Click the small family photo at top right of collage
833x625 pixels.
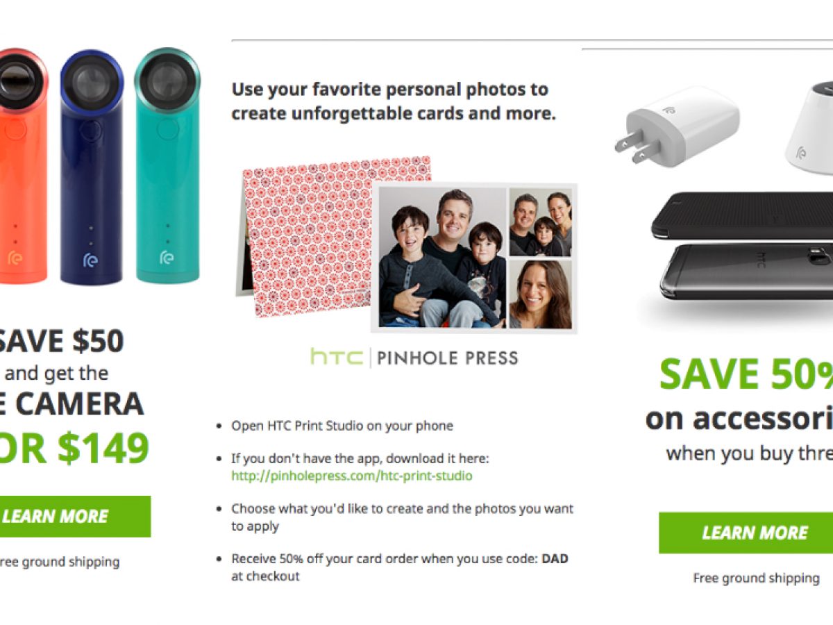(x=540, y=222)
